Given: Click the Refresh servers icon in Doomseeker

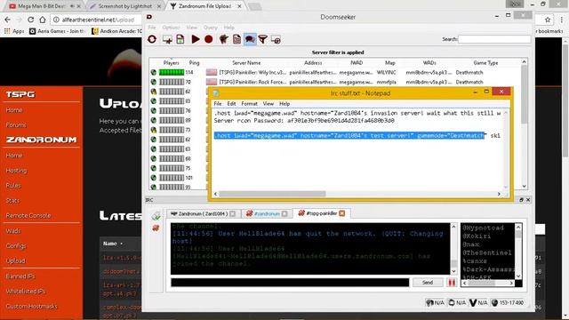Looking at the screenshot, I should click(152, 39).
